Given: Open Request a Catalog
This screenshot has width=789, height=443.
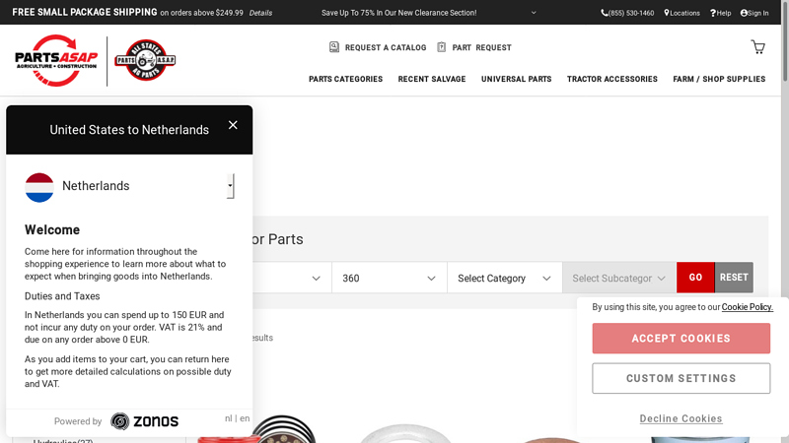Looking at the screenshot, I should click(x=378, y=47).
